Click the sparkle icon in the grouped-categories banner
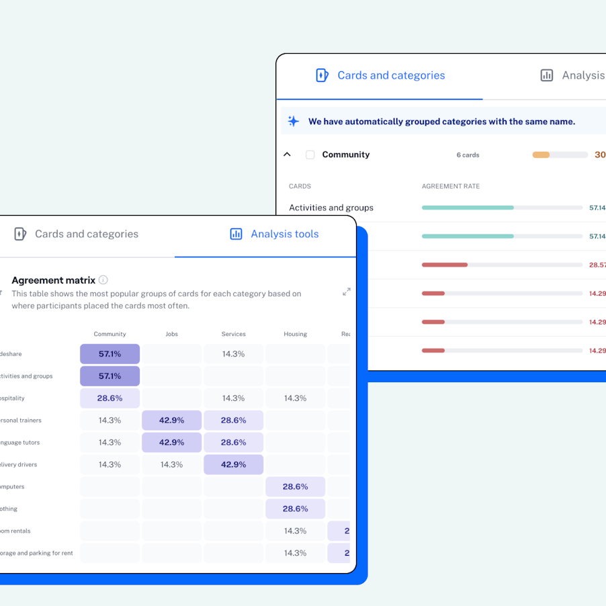 294,121
